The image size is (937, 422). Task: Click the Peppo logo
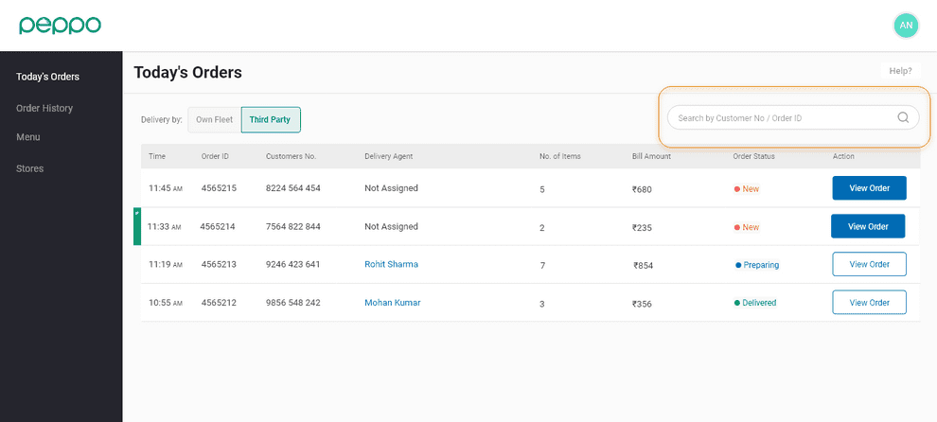pyautogui.click(x=60, y=26)
